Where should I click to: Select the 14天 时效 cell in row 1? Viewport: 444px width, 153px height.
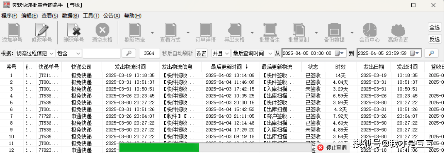[340, 75]
